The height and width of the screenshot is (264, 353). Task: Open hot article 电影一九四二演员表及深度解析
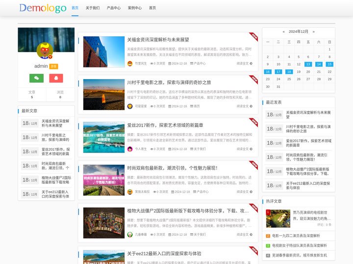tap(296, 236)
